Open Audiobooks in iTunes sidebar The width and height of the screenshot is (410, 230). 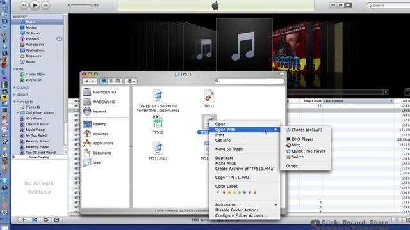point(35,45)
